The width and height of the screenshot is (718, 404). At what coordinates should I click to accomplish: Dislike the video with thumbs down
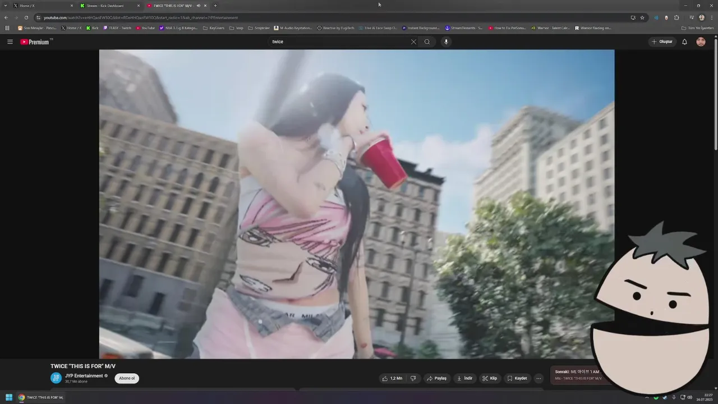point(413,378)
